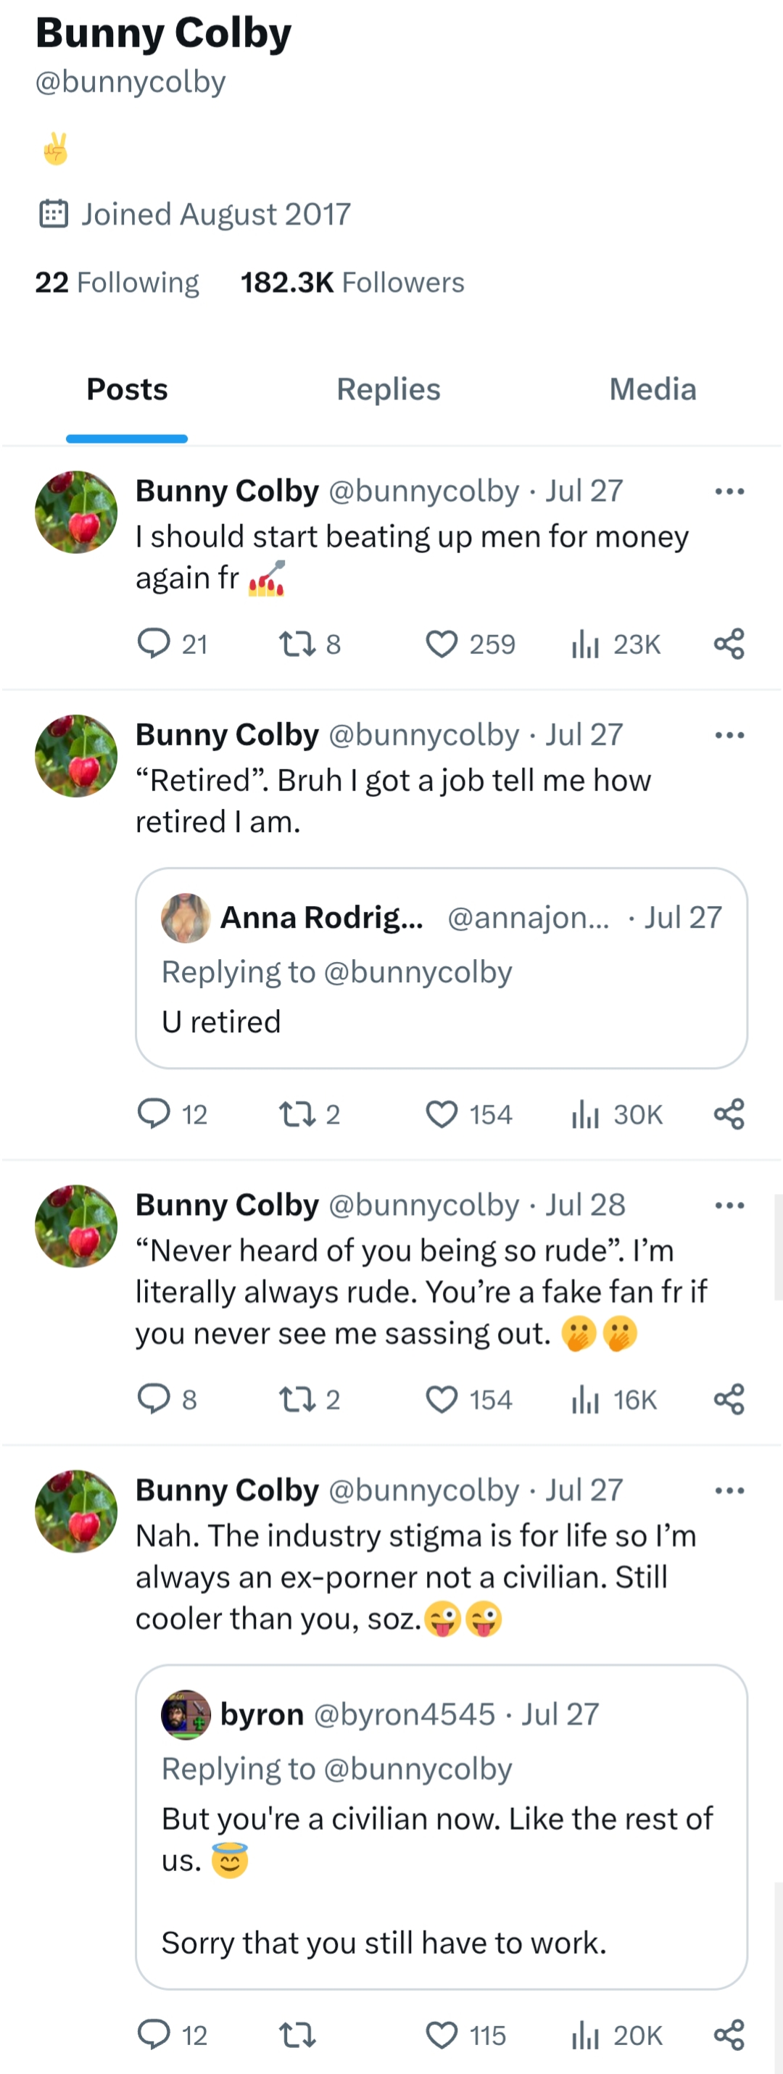
Task: Share the '"Retired". Bruh I got a job' post
Action: point(729,1114)
